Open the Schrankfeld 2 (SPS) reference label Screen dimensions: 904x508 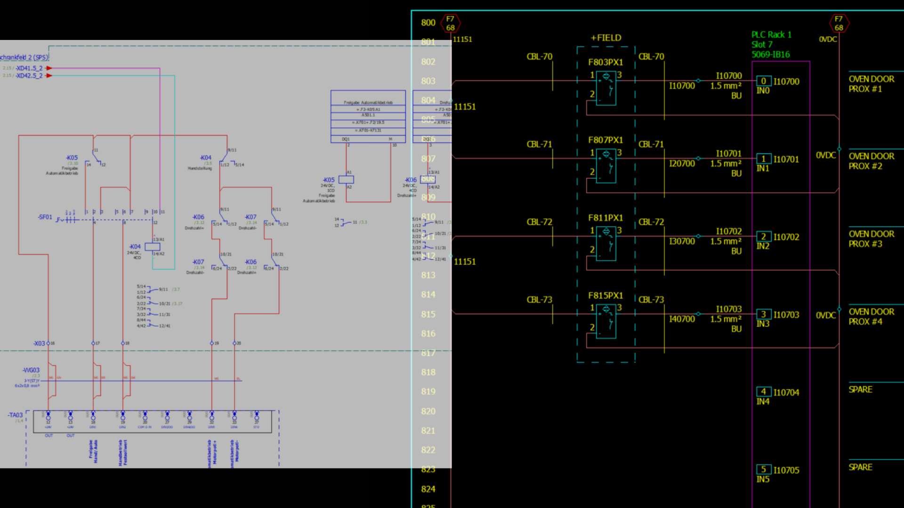point(24,56)
